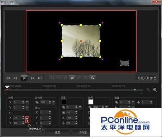Adjust shadow blur stepper arrows
This screenshot has width=162, height=137.
point(76,112)
